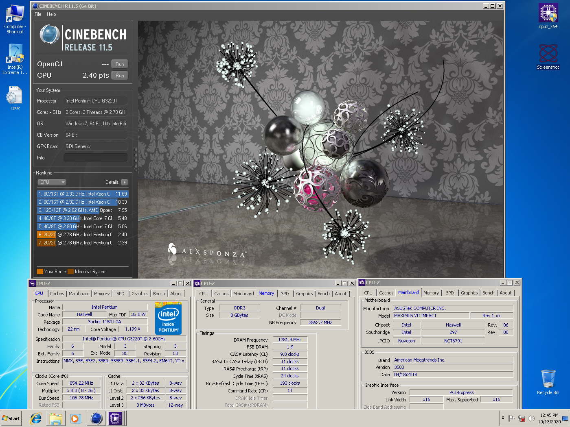570x427 pixels.
Task: Select Cinebench taskbar button
Action: (x=96, y=418)
